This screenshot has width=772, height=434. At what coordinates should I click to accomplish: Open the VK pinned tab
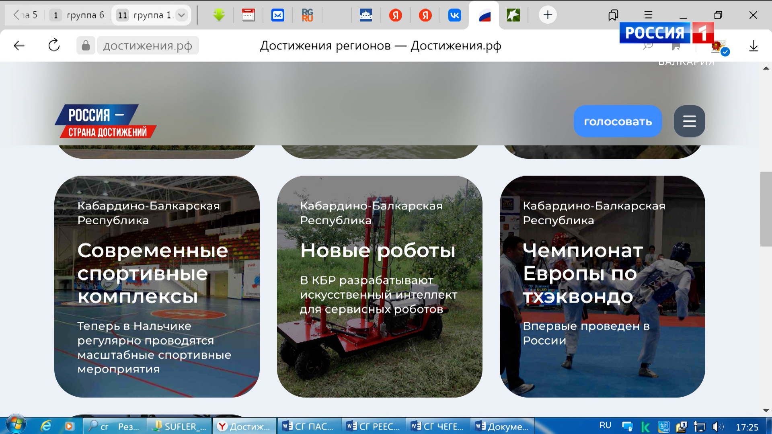coord(454,15)
